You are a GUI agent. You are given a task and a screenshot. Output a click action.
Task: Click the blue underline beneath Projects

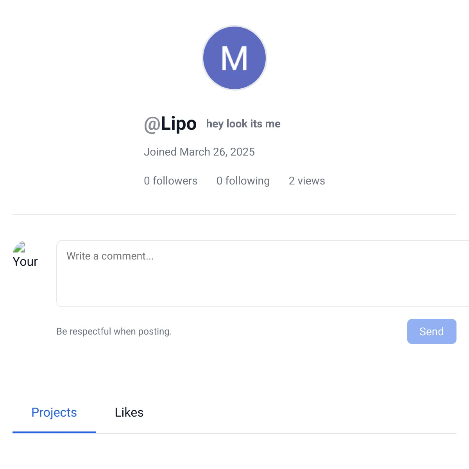tap(54, 432)
